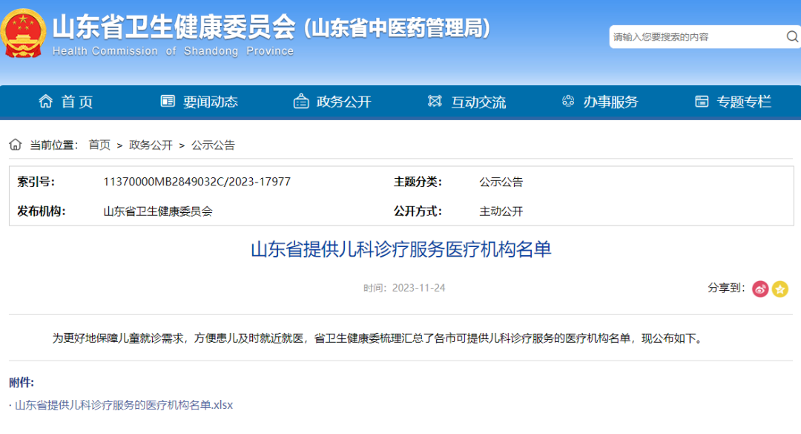The height and width of the screenshot is (434, 801).
Task: Click the 公示公告 topic category value
Action: [501, 182]
